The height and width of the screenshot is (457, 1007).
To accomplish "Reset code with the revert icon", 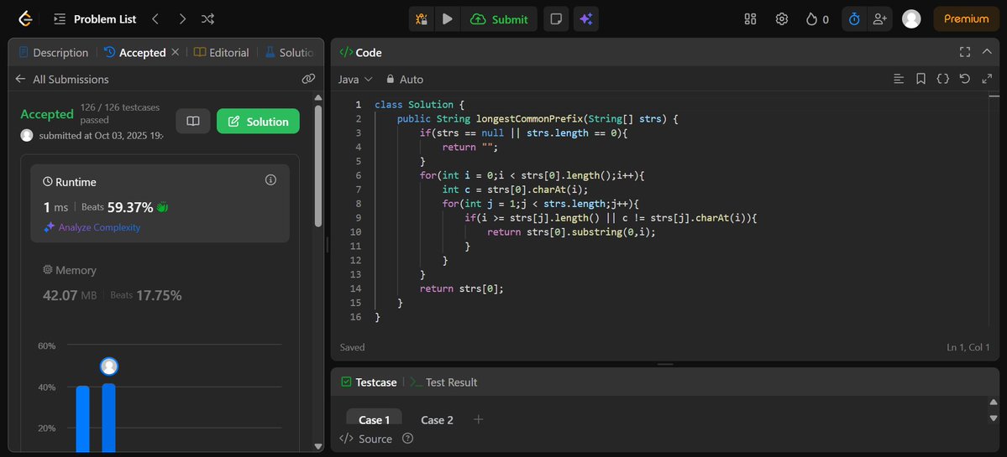I will (965, 78).
